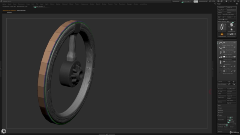This screenshot has height=135, width=240.
Task: Click the List All button
Action: click(222, 82)
